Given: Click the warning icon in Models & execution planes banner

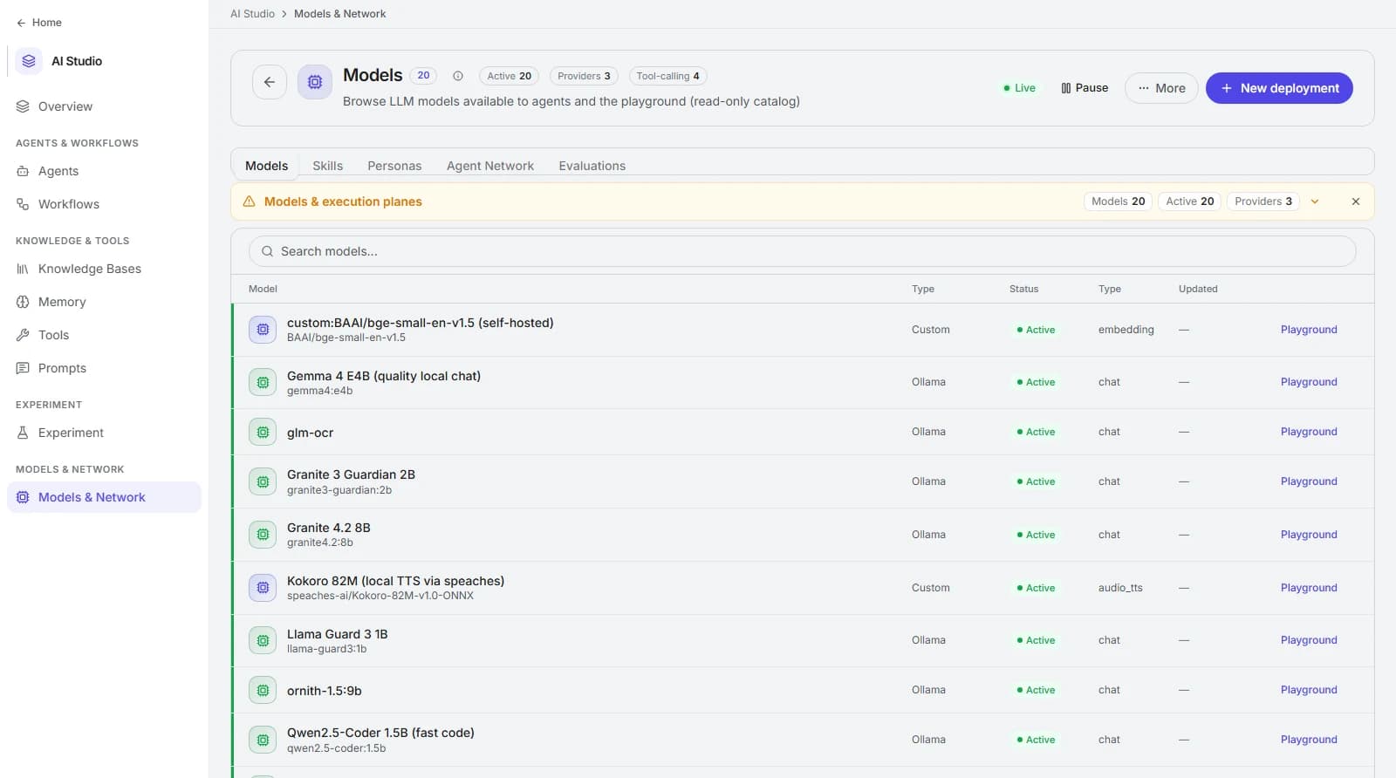Looking at the screenshot, I should click(x=249, y=201).
